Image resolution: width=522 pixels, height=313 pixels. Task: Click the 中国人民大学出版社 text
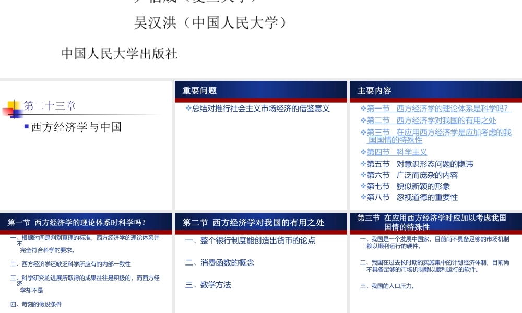(x=119, y=54)
